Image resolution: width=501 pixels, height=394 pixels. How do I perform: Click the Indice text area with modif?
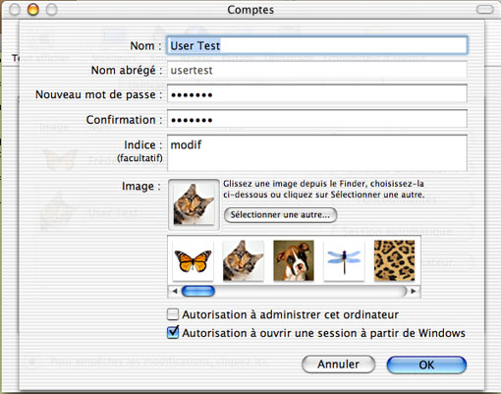pos(317,153)
